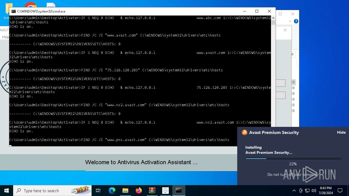This screenshot has width=349, height=196.
Task: Maximize the background window behind cmd
Action: pos(280,14)
